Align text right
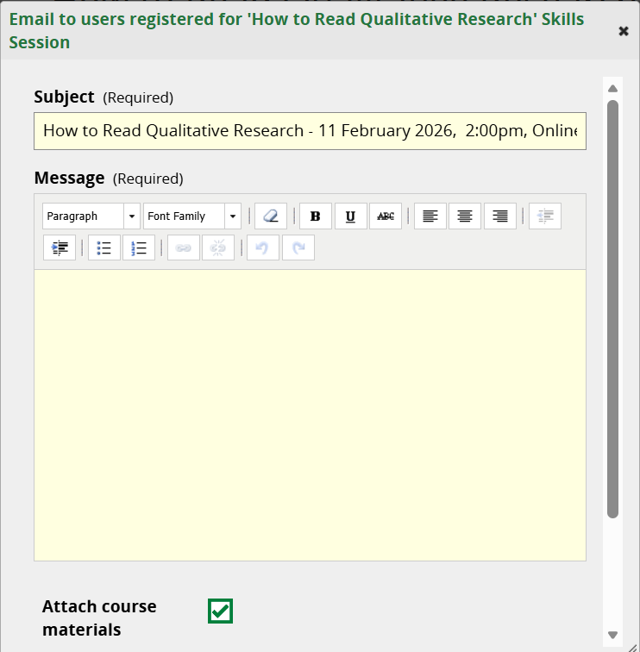 500,216
